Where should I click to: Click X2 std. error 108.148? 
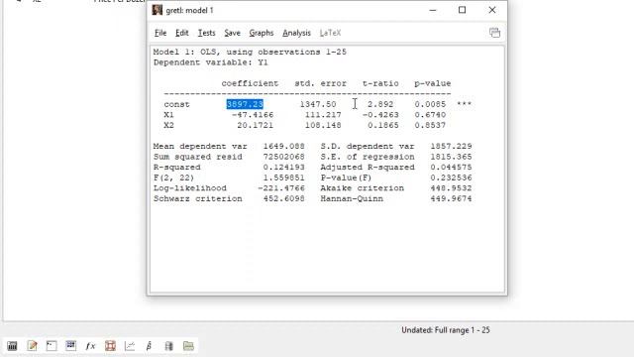point(323,126)
